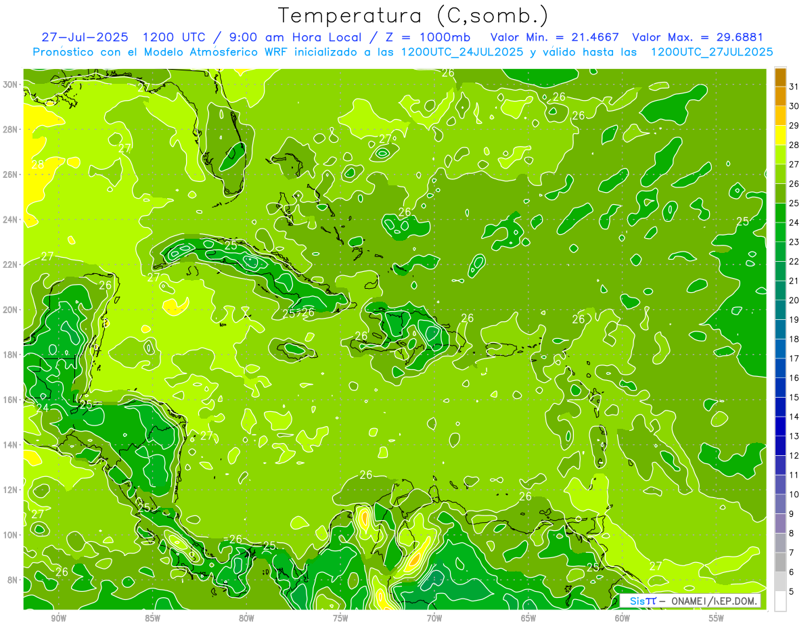Viewport: 812px width, 627px height.
Task: Click the longitude label '80W'
Action: [x=246, y=618]
